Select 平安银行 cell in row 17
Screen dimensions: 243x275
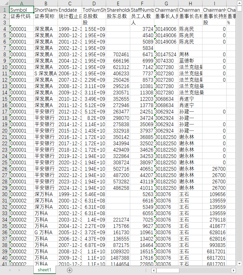(x=46, y=111)
